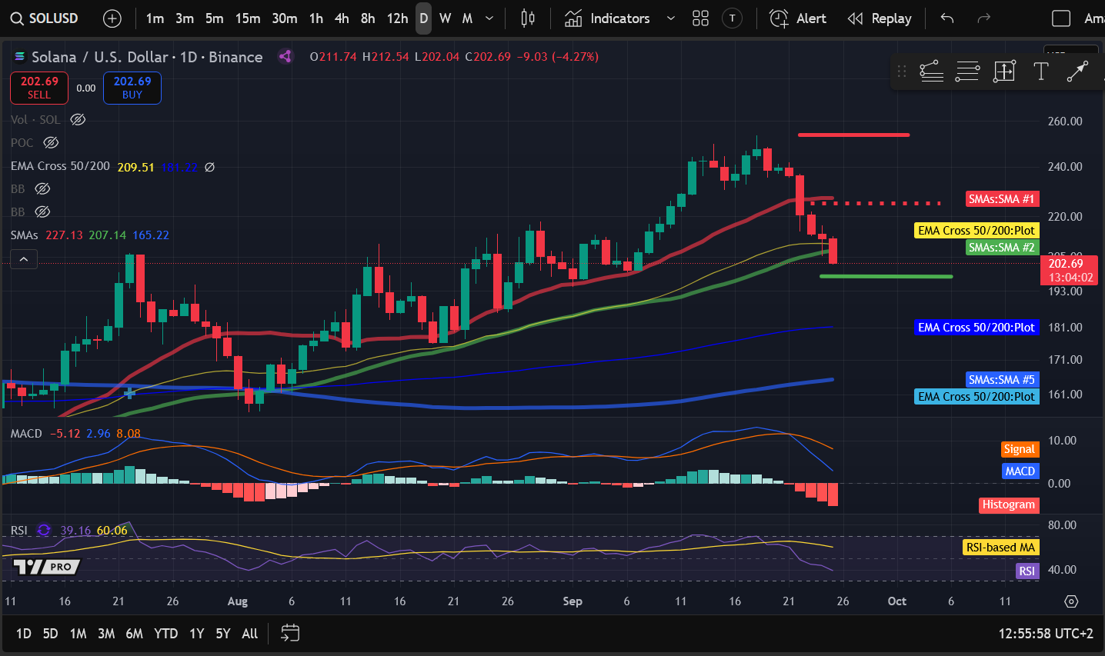
Task: Toggle visibility of POC indicator
Action: 51,142
